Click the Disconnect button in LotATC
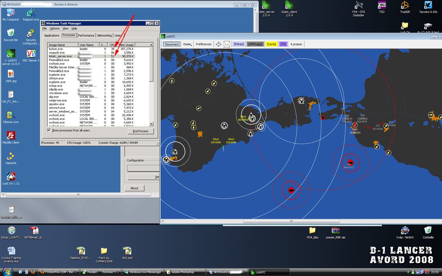The height and width of the screenshot is (276, 442). (172, 44)
